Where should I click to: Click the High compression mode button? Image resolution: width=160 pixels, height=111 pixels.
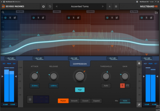pyautogui.click(x=80, y=90)
